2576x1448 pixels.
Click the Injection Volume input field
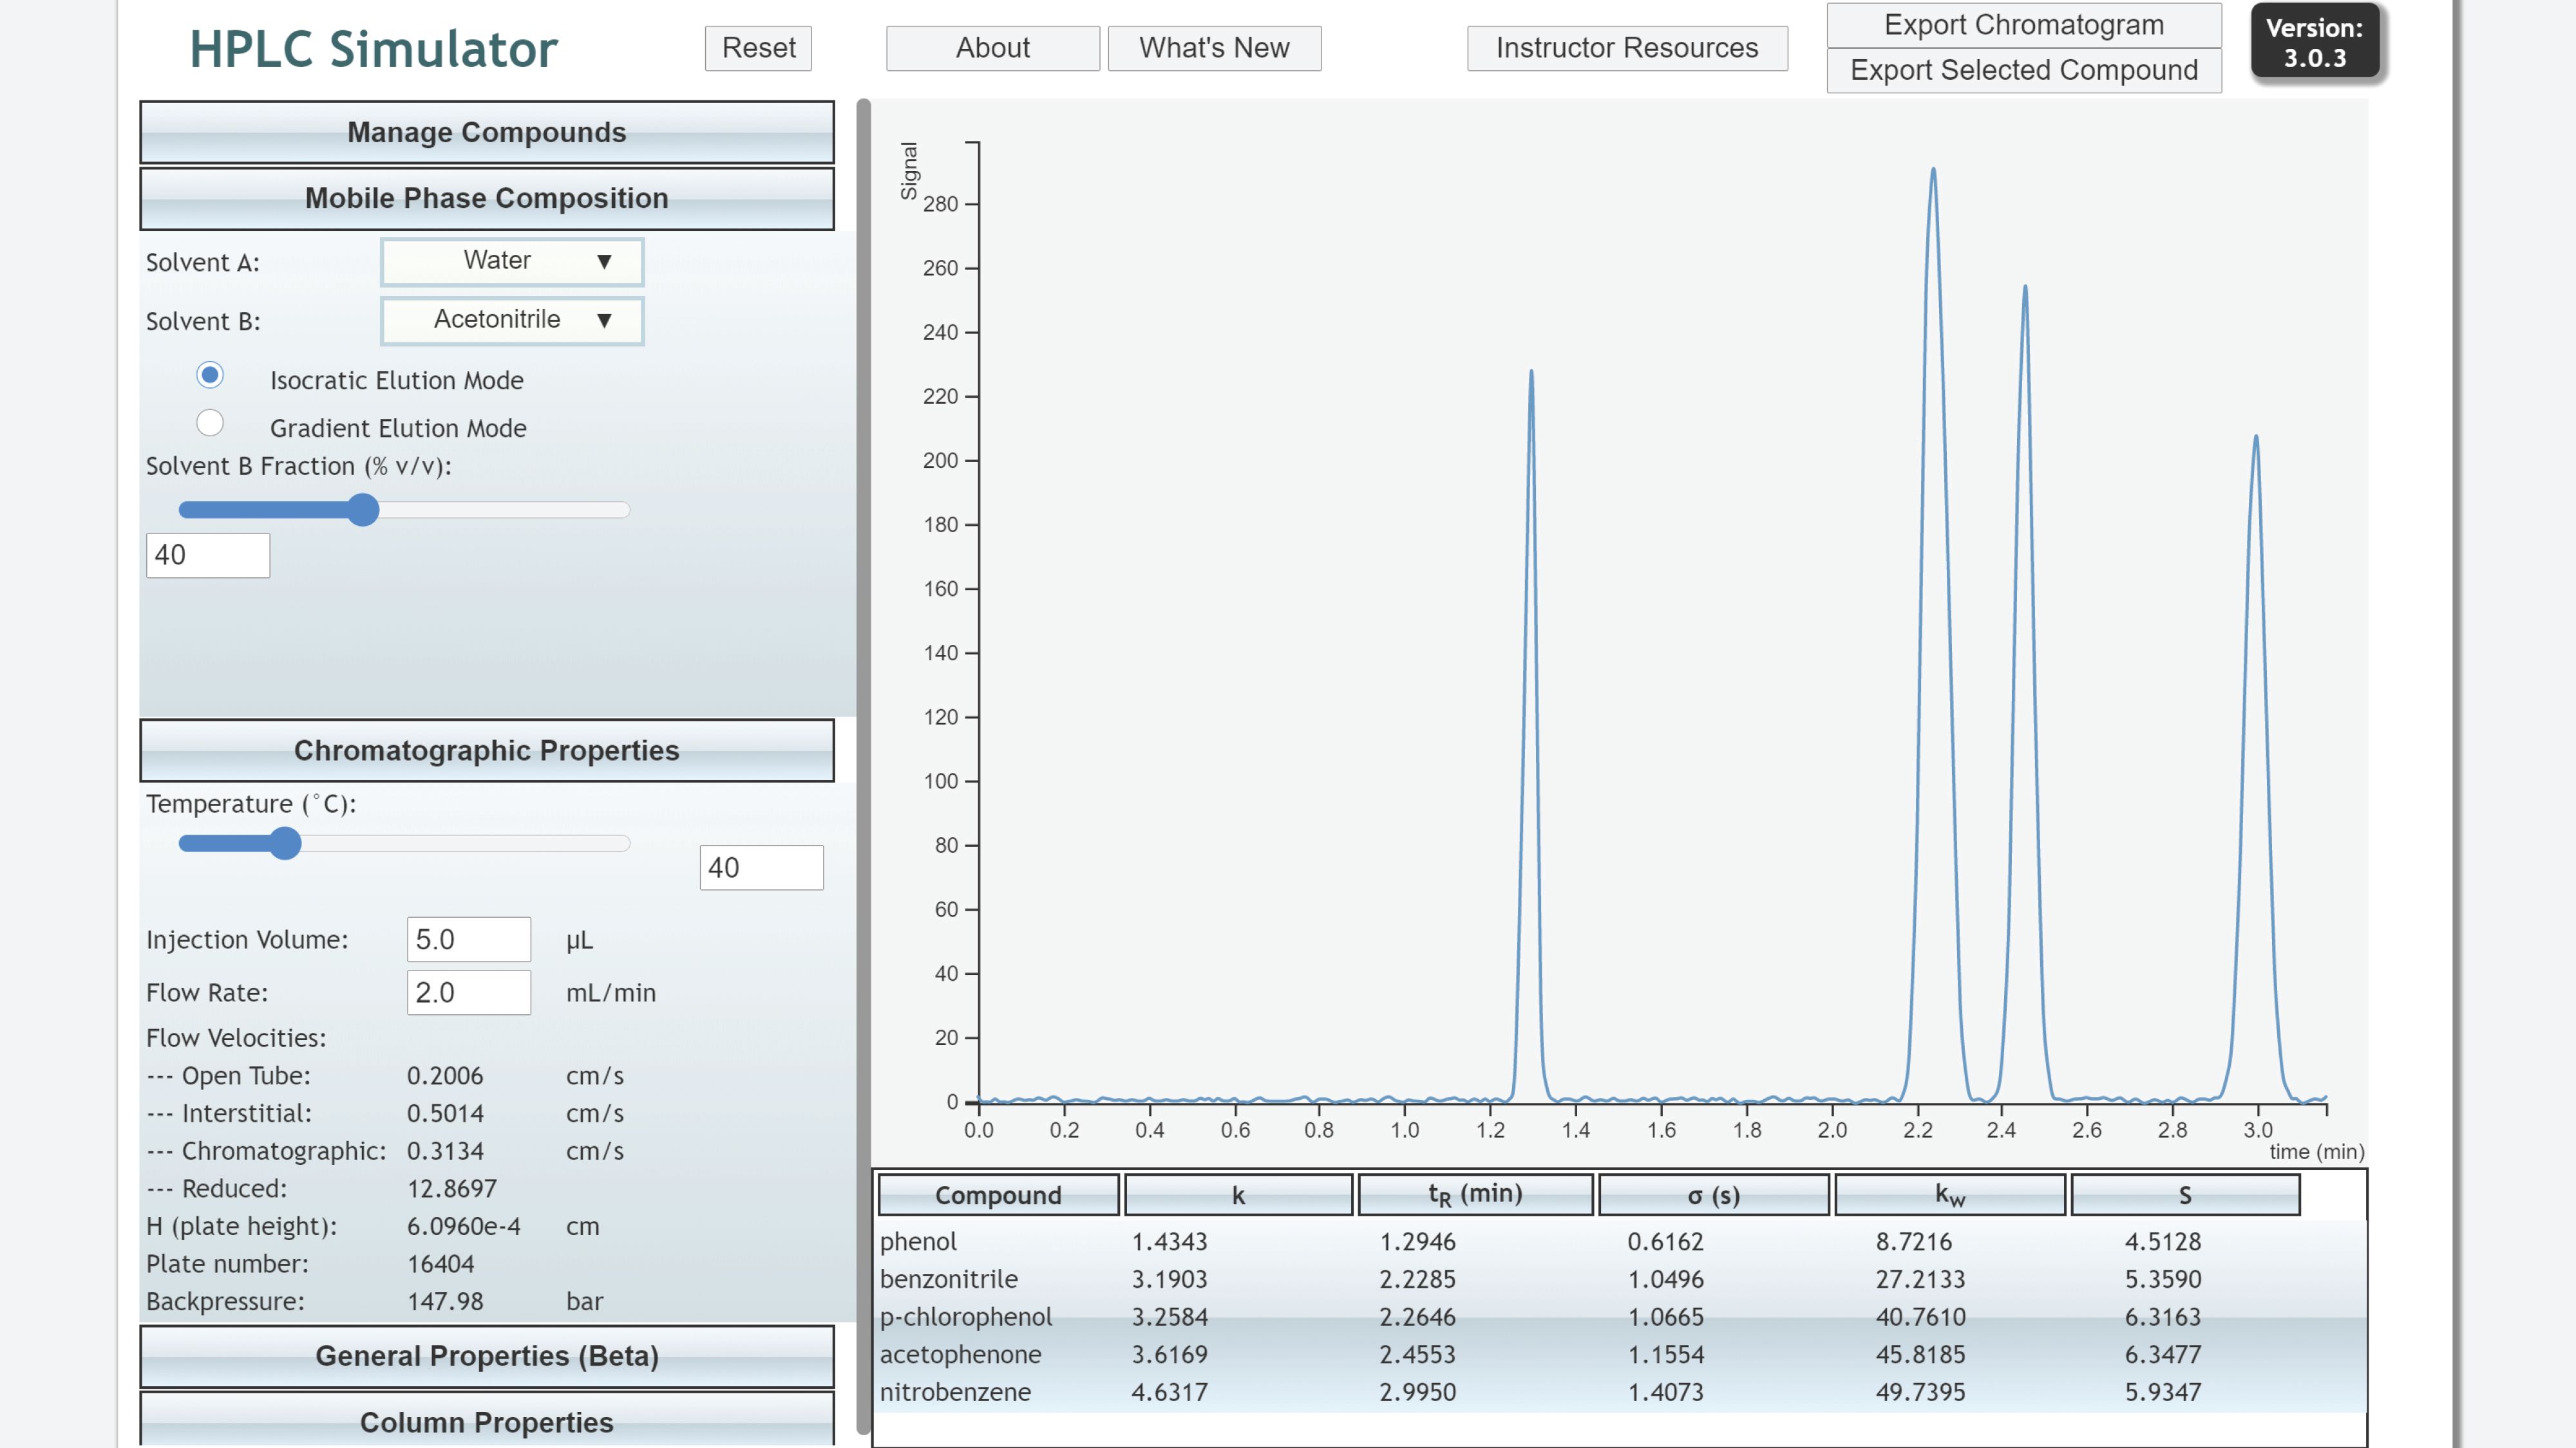coord(468,940)
